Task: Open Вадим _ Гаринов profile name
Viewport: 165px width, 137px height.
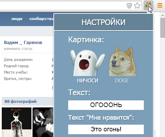Action: pyautogui.click(x=23, y=42)
